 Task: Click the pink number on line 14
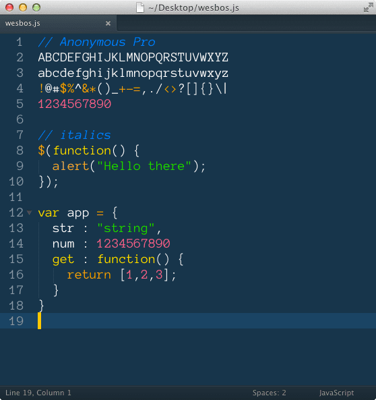(133, 244)
